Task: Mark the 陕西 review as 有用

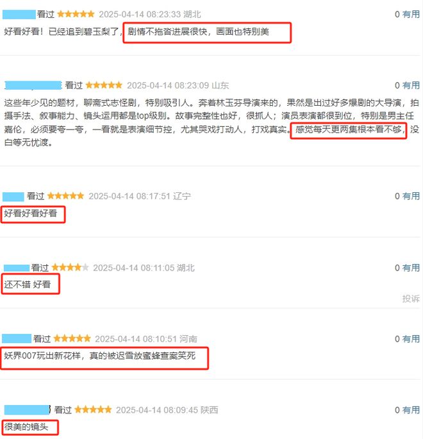Action: (411, 410)
